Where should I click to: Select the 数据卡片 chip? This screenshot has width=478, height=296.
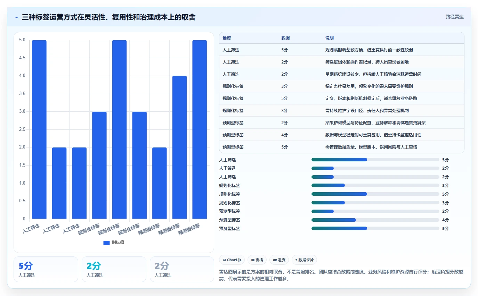point(304,260)
